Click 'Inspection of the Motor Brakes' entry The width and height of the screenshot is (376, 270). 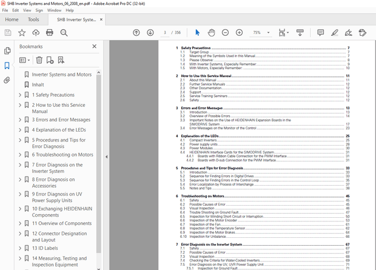212,232
